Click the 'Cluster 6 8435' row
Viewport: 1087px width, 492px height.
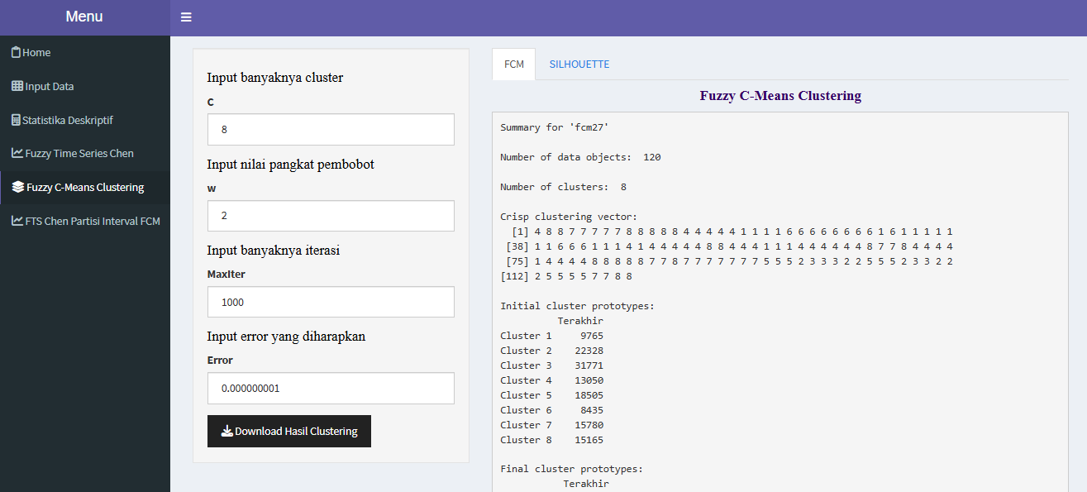(x=552, y=410)
